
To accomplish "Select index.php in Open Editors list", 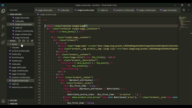I will (20, 21).
